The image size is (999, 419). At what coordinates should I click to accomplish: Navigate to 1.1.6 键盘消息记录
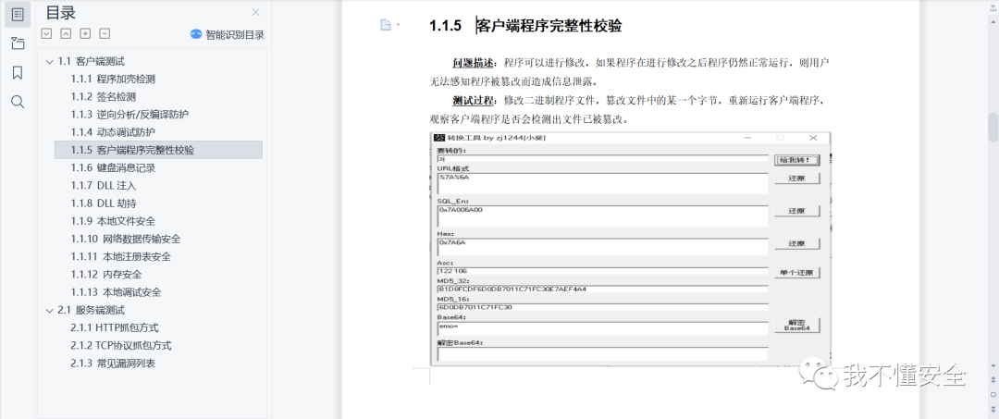coord(113,168)
